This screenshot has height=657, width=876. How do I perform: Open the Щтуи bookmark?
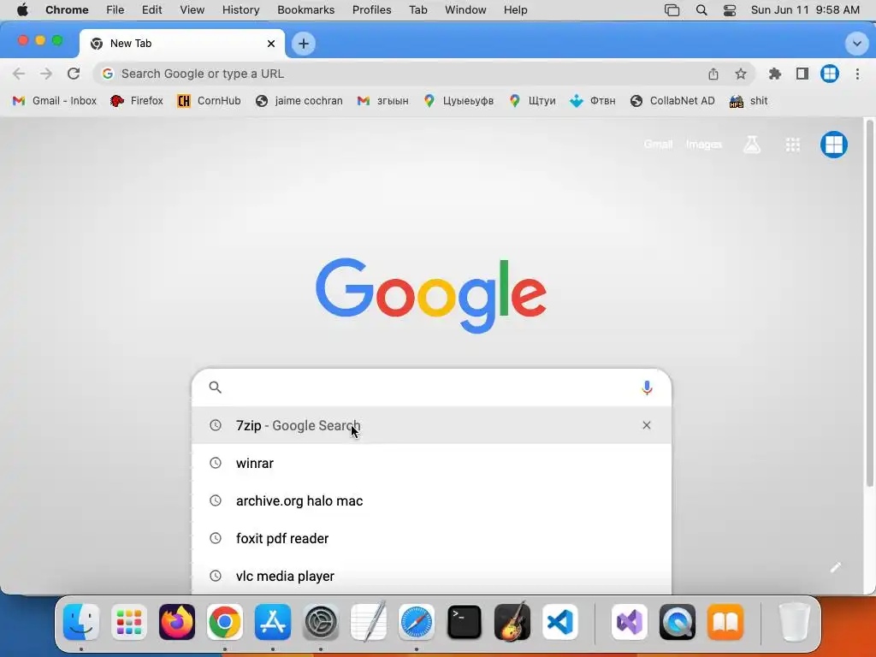point(532,101)
